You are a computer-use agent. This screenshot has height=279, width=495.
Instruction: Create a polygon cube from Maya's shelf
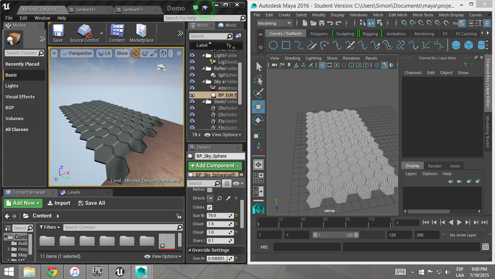[x=468, y=45]
